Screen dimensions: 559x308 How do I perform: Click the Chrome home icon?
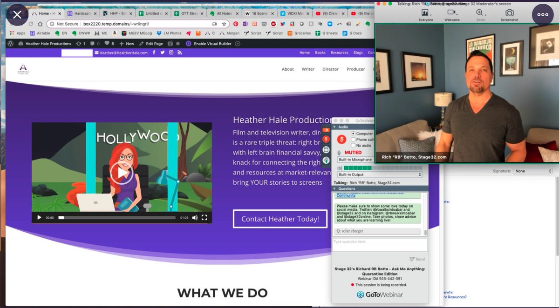(x=41, y=24)
